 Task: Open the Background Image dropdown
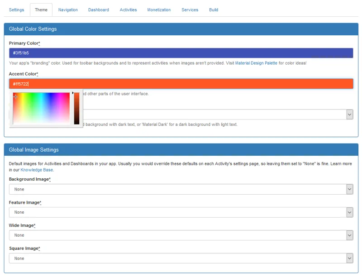click(x=181, y=189)
